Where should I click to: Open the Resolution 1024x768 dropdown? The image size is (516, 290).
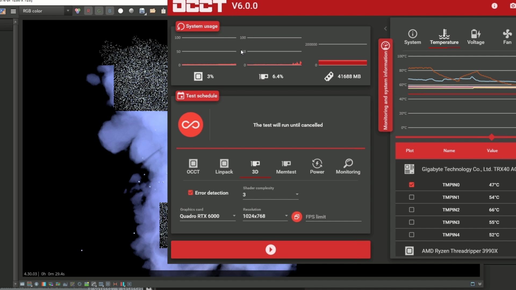tap(265, 216)
